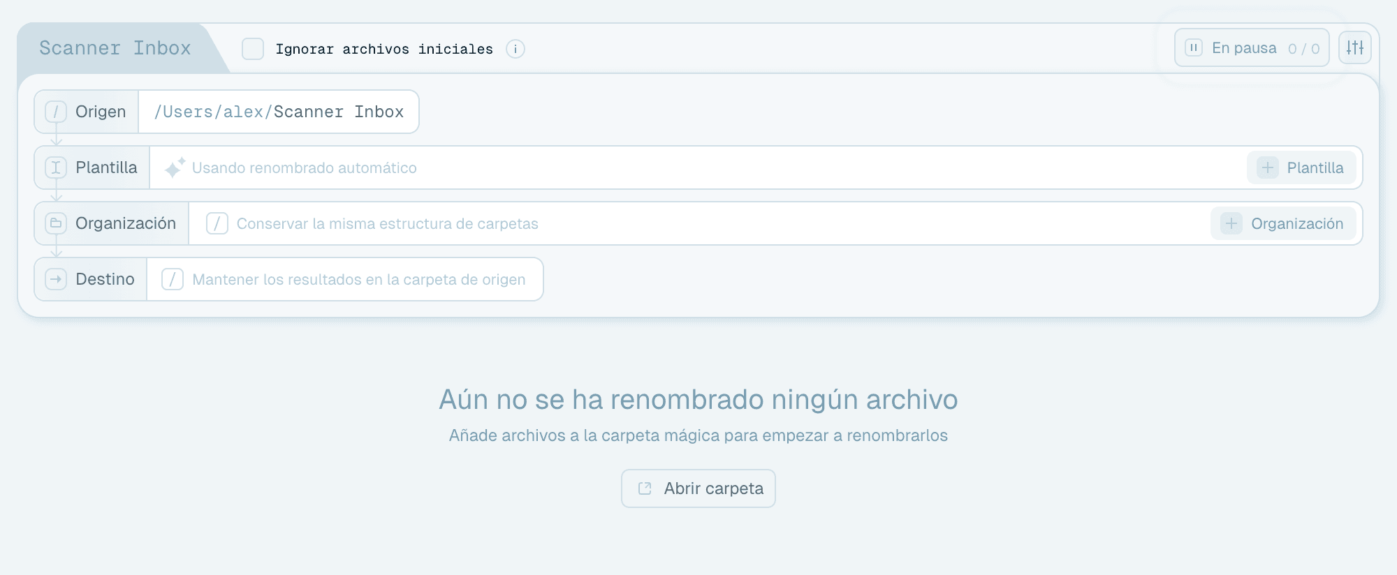Click the Origen slash icon
Screen dimensions: 1397x575
click(x=56, y=112)
